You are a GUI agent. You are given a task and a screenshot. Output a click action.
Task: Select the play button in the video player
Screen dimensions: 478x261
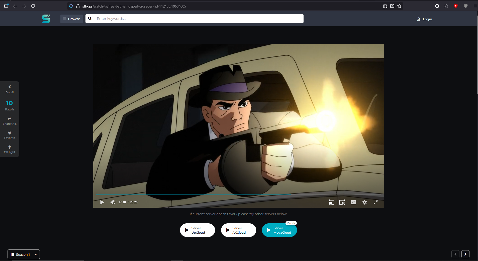[x=102, y=202]
